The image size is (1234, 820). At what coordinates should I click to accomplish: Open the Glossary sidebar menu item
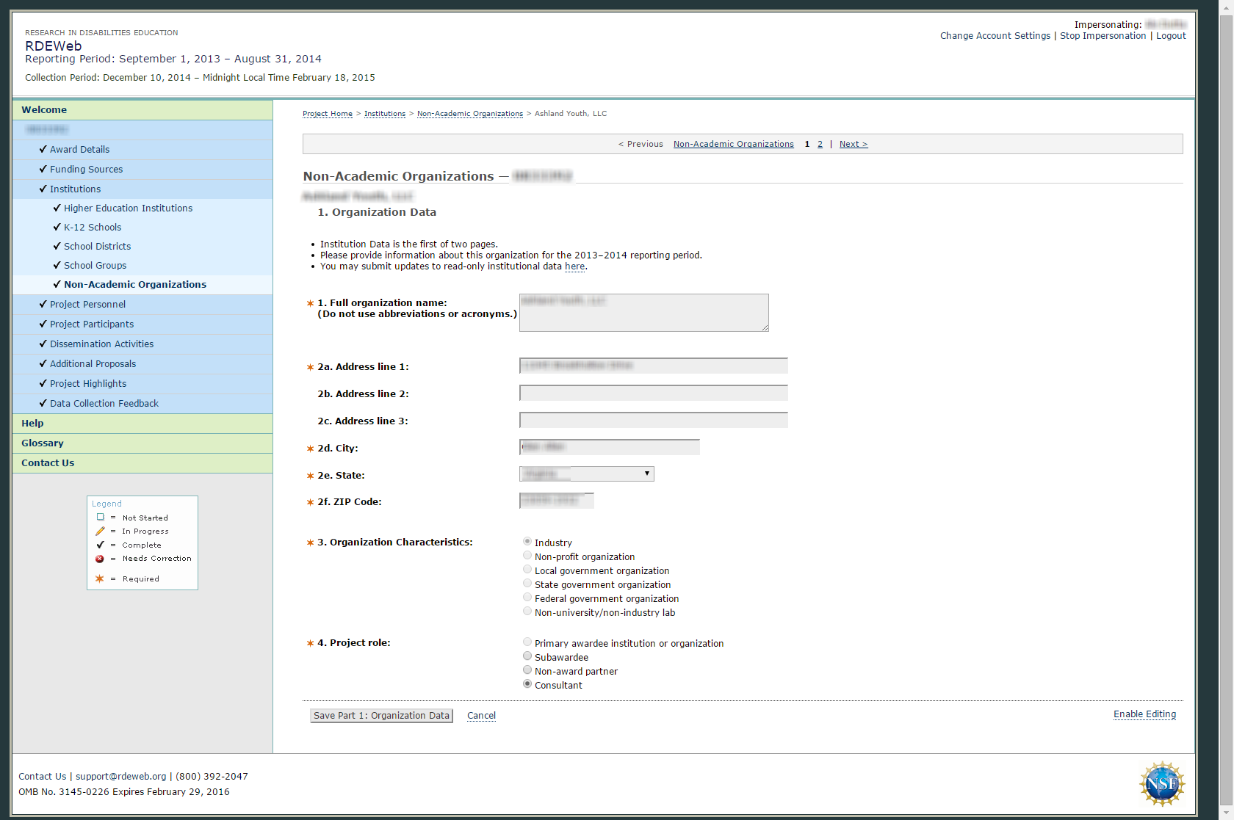[x=43, y=443]
